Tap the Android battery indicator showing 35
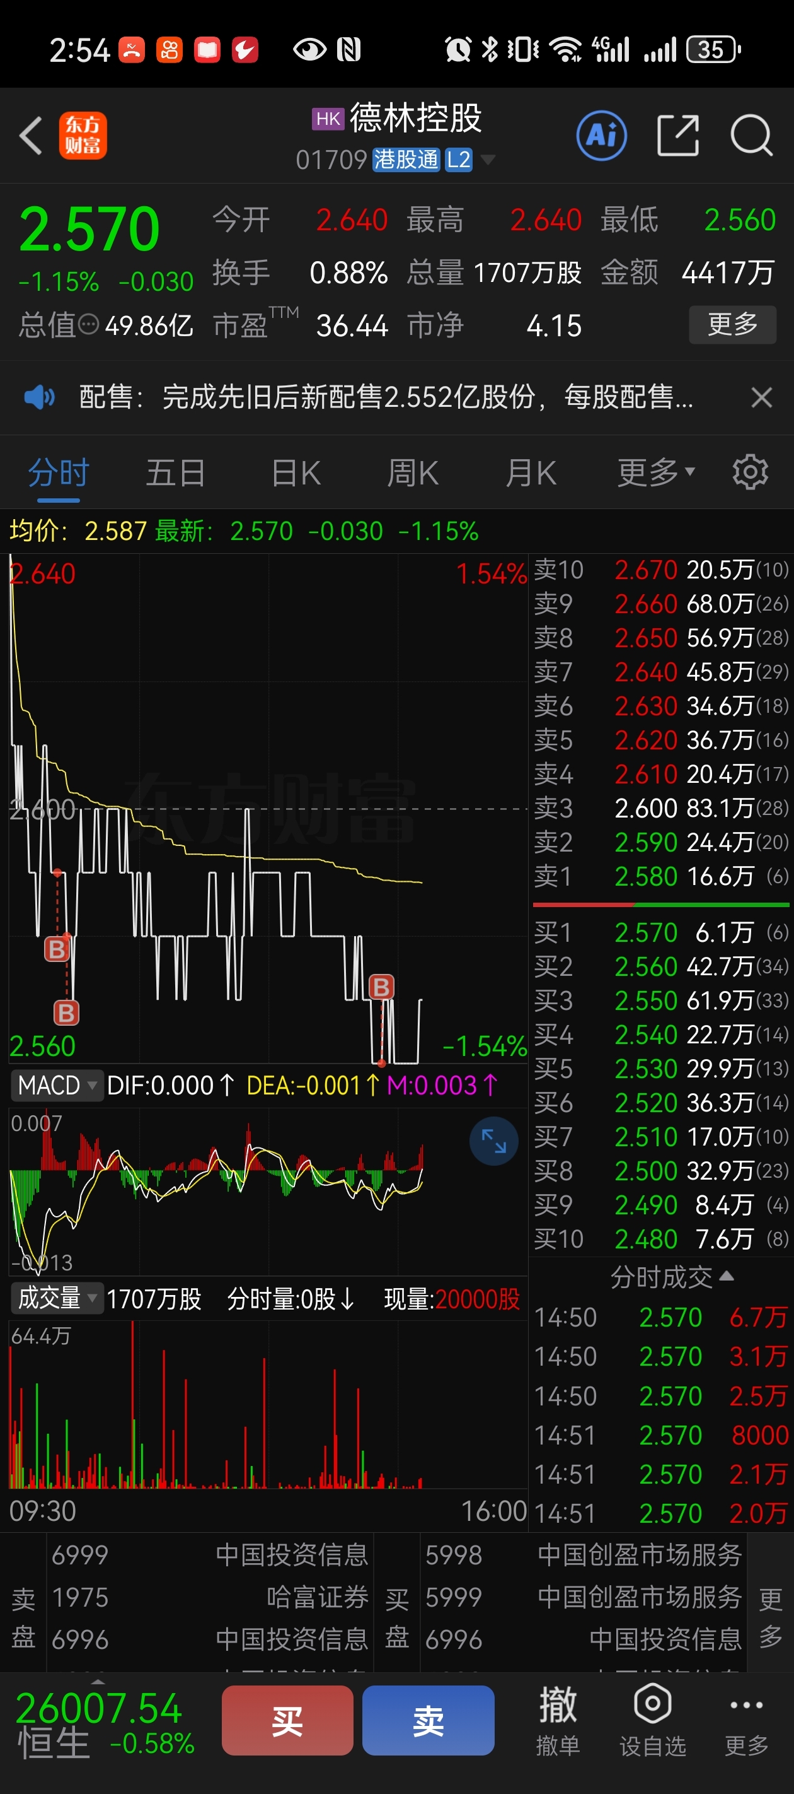This screenshot has width=794, height=1794. tap(713, 49)
